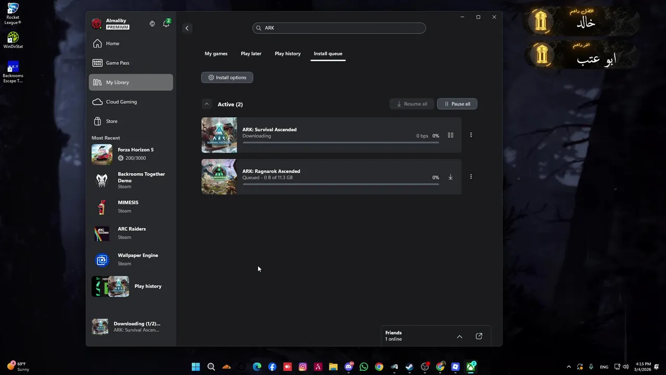Image resolution: width=666 pixels, height=375 pixels.
Task: Click the ARK search field
Action: [x=339, y=28]
